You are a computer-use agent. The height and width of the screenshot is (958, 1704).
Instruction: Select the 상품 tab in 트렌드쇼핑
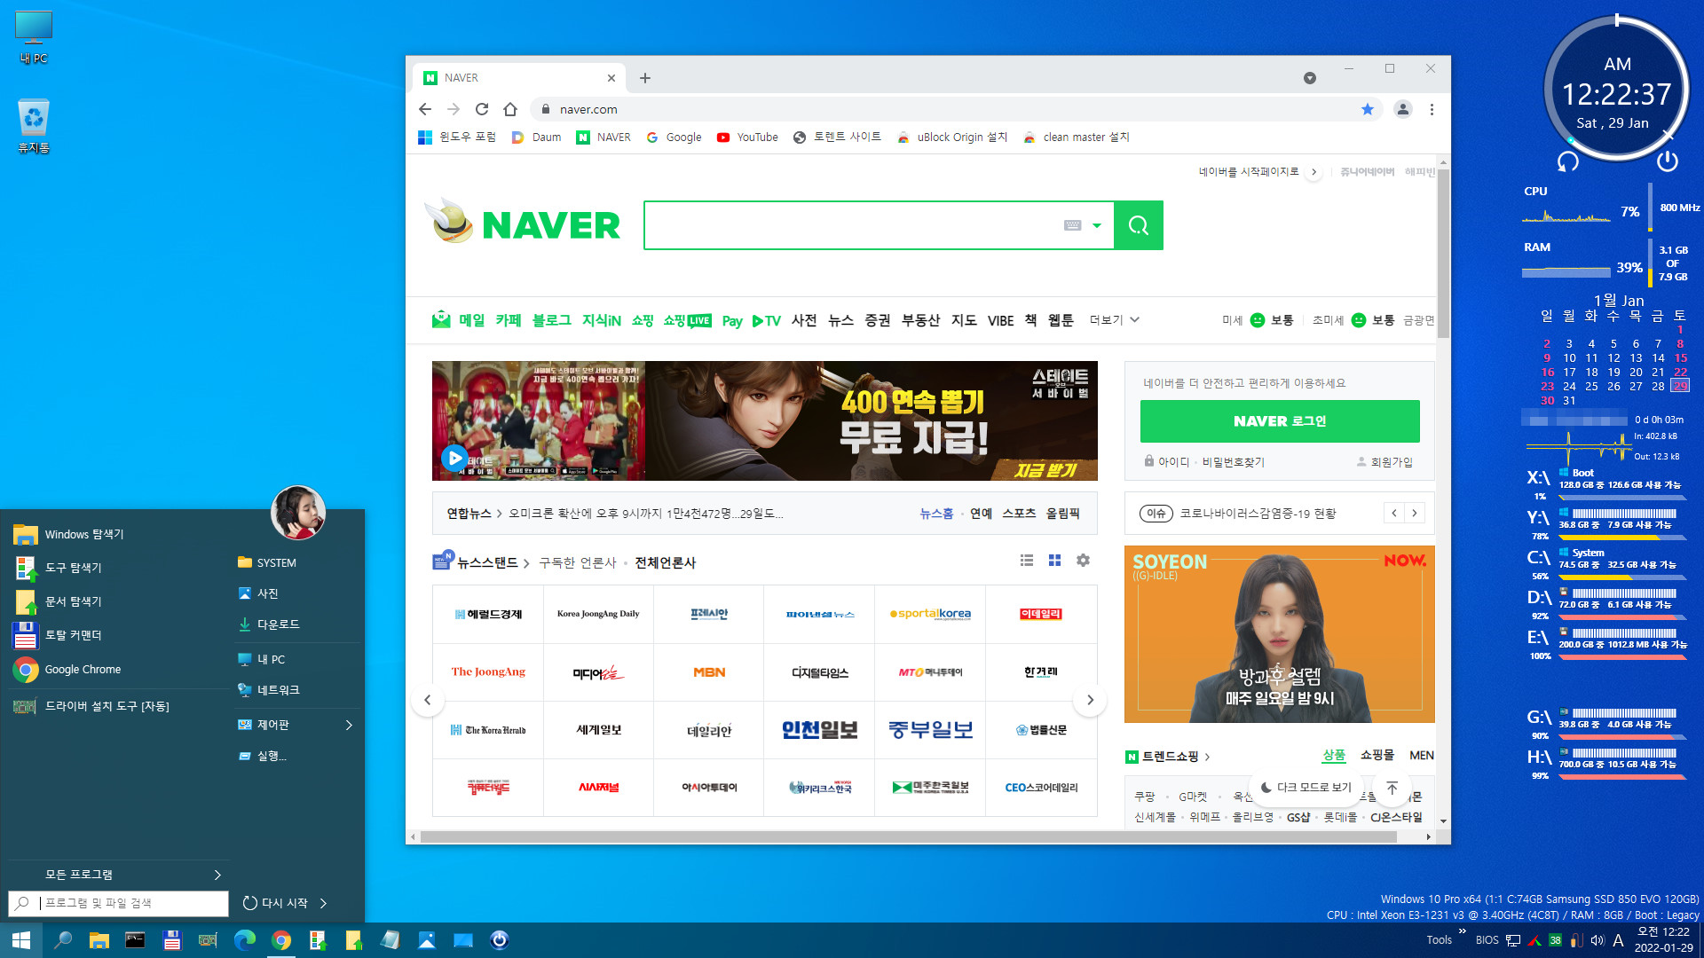pos(1334,755)
